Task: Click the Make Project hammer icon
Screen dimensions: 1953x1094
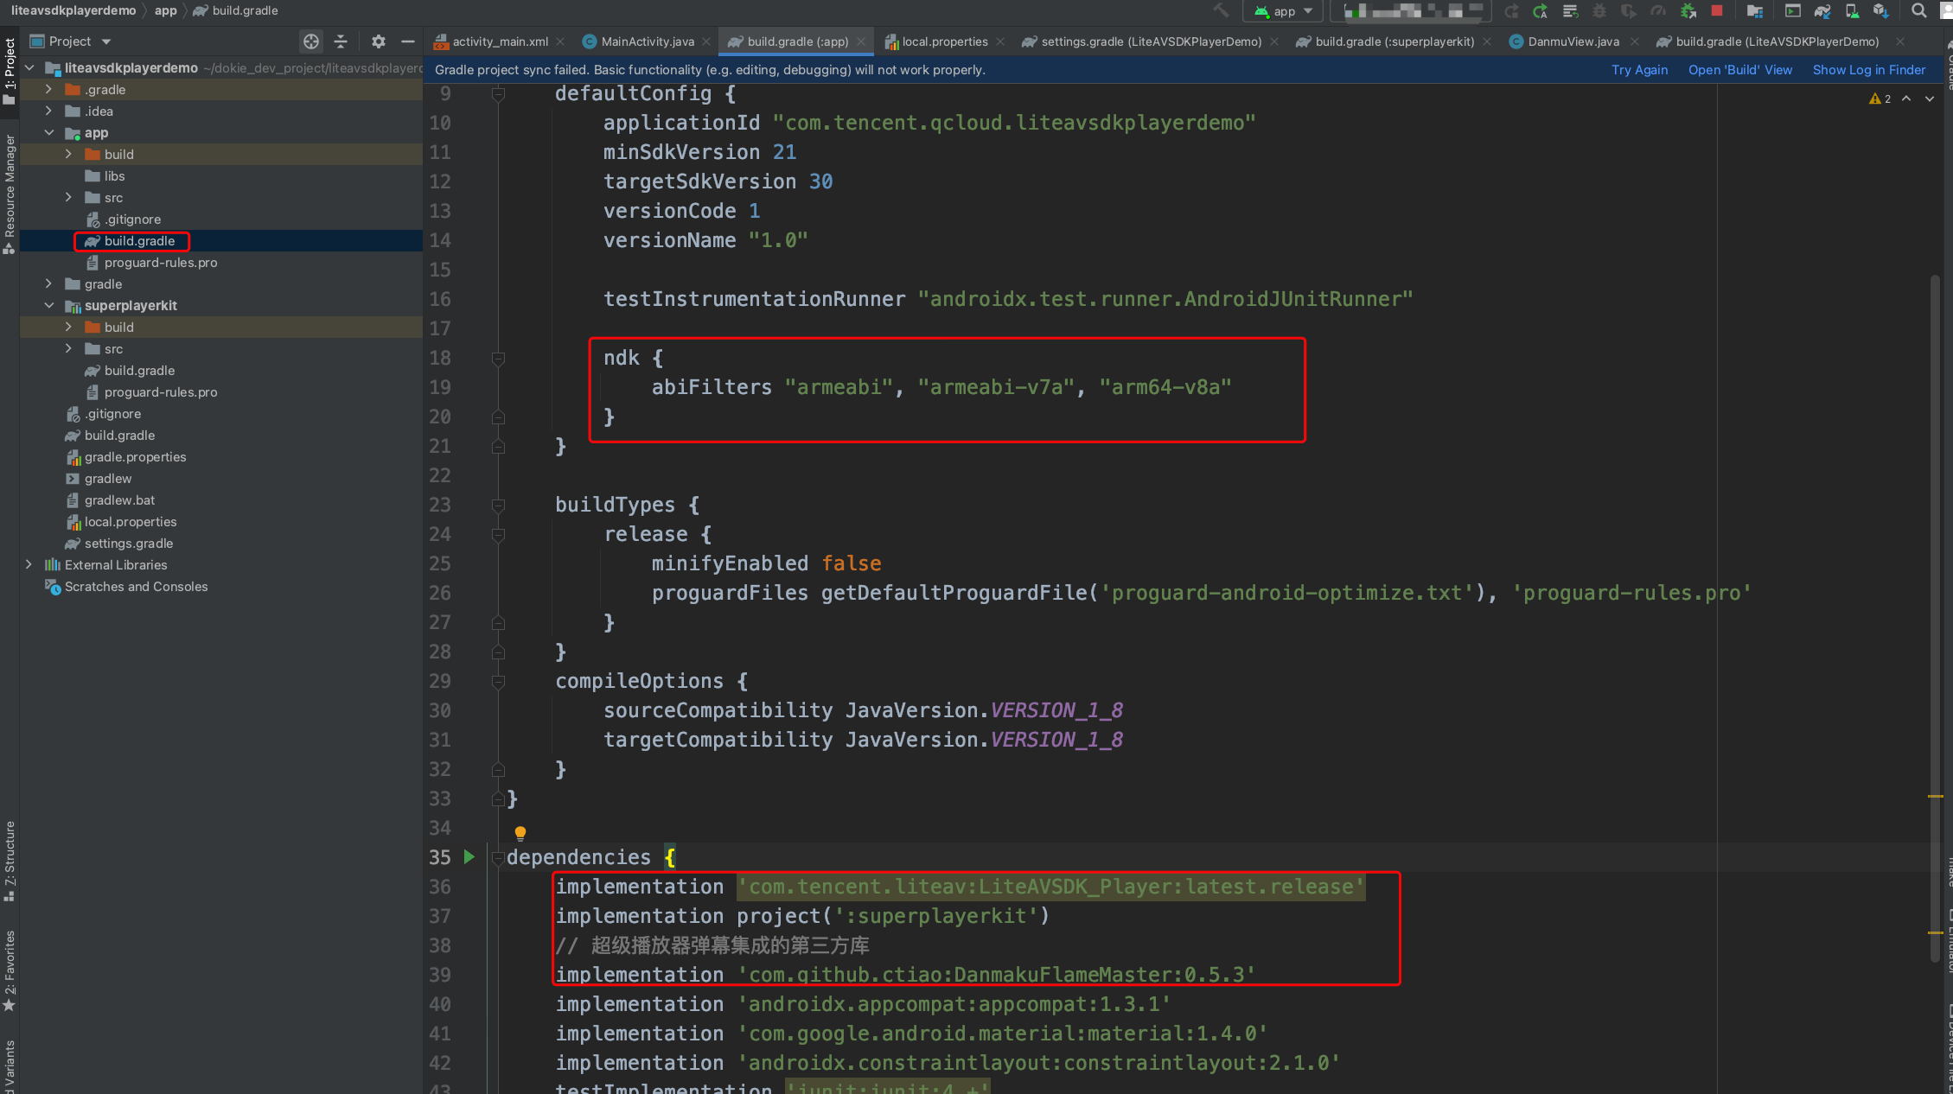Action: pos(1221,10)
